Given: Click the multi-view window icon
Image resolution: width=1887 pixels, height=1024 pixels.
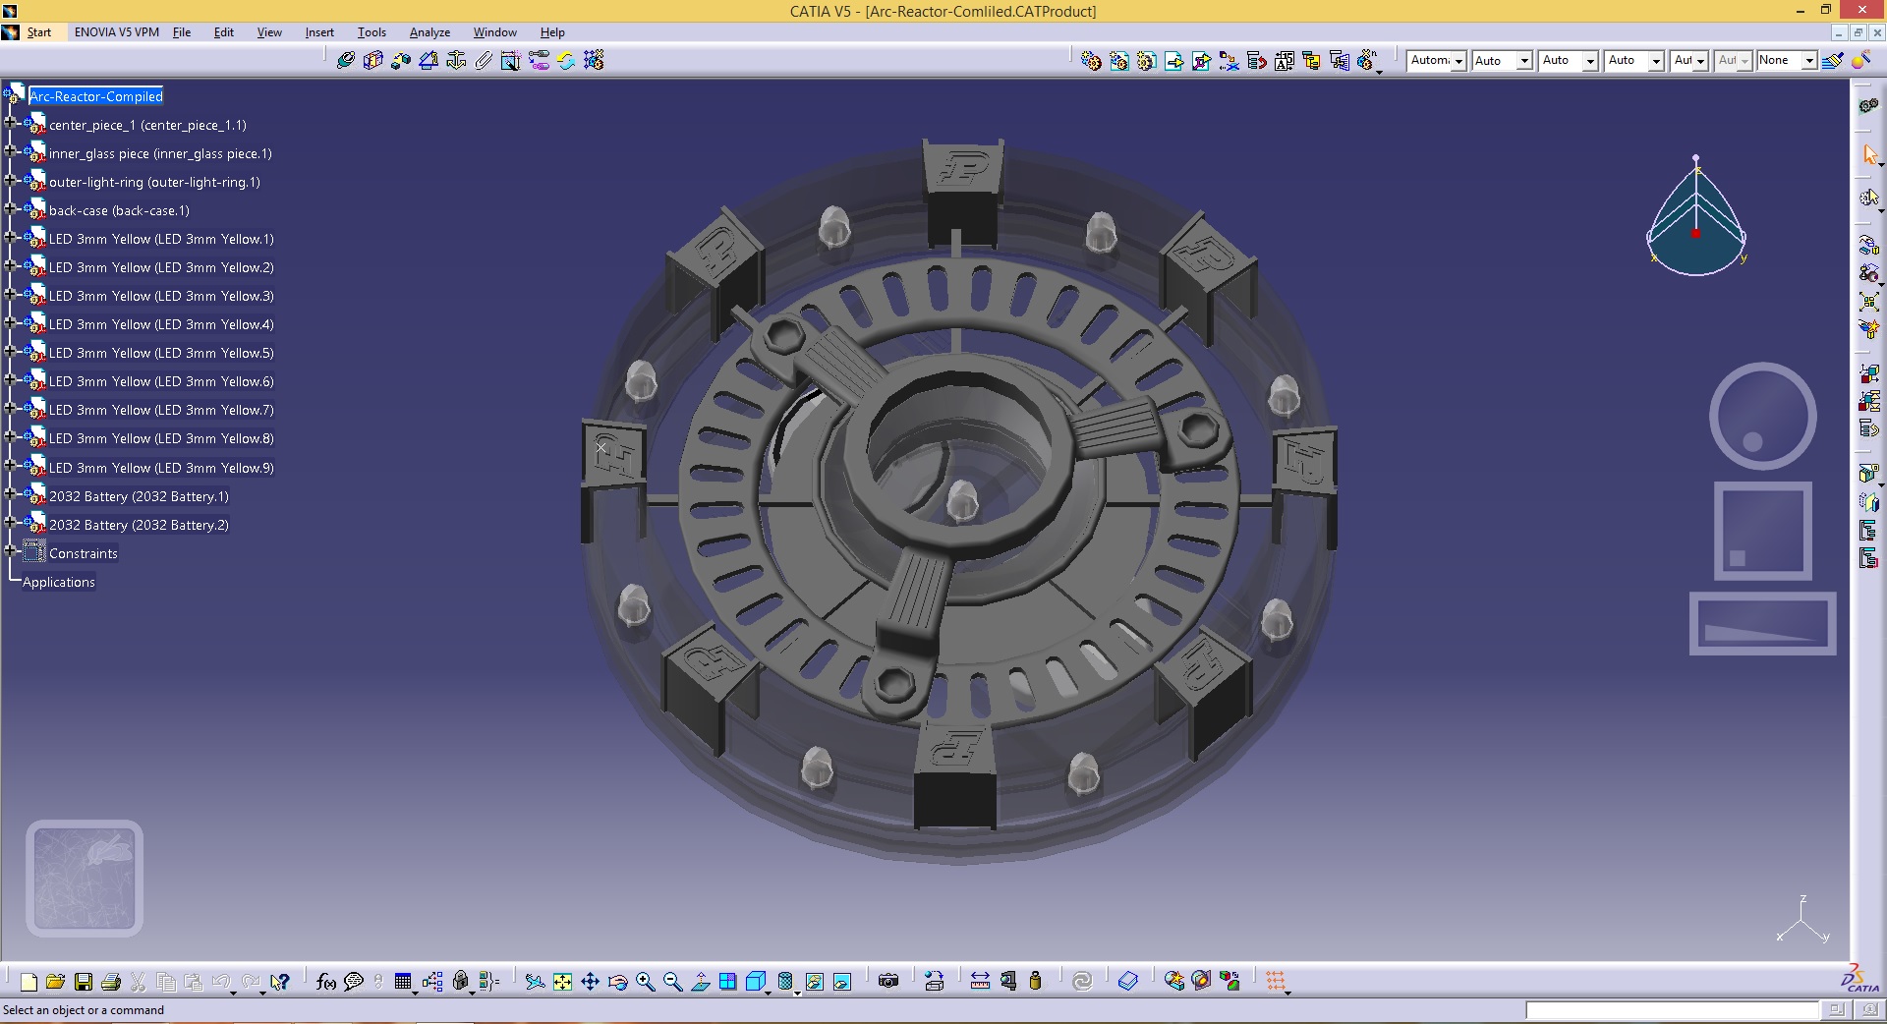Looking at the screenshot, I should click(x=728, y=981).
